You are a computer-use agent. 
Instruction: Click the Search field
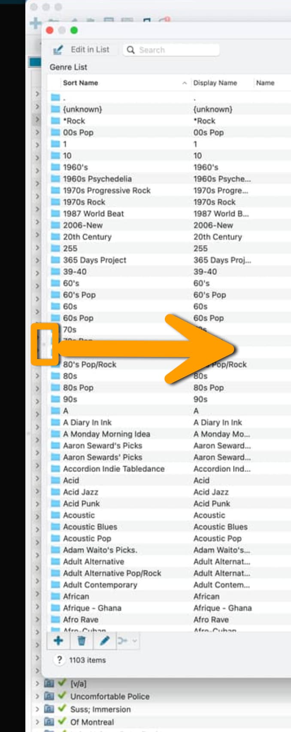(x=171, y=50)
